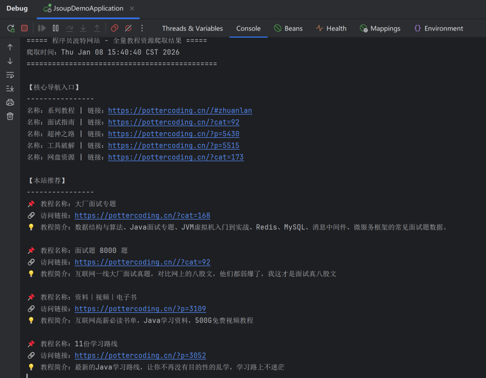Viewport: 486px width, 378px height.
Task: Stop the running application
Action: (x=24, y=28)
